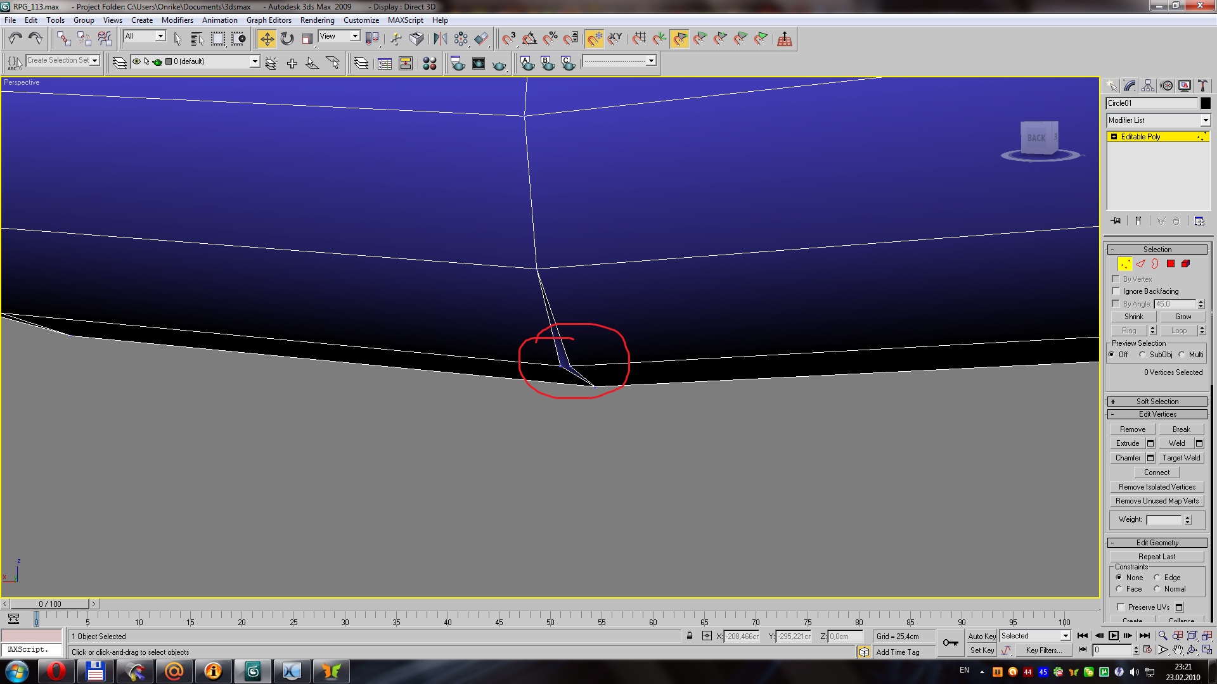Select the Edge constraint radio button
The height and width of the screenshot is (684, 1217).
pos(1157,578)
